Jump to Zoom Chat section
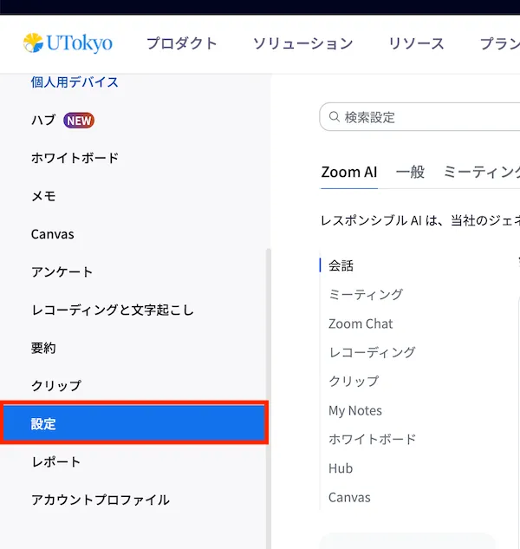Screen dimensions: 520x549 click(x=361, y=324)
